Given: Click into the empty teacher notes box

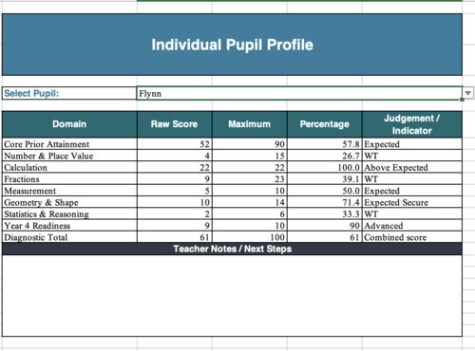Looking at the screenshot, I should 232,296.
